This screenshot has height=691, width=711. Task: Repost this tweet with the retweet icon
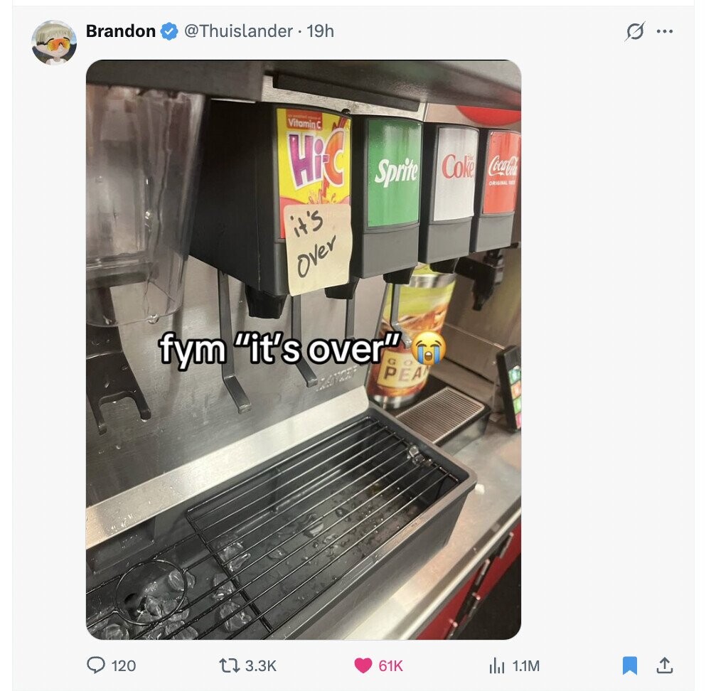tap(230, 665)
